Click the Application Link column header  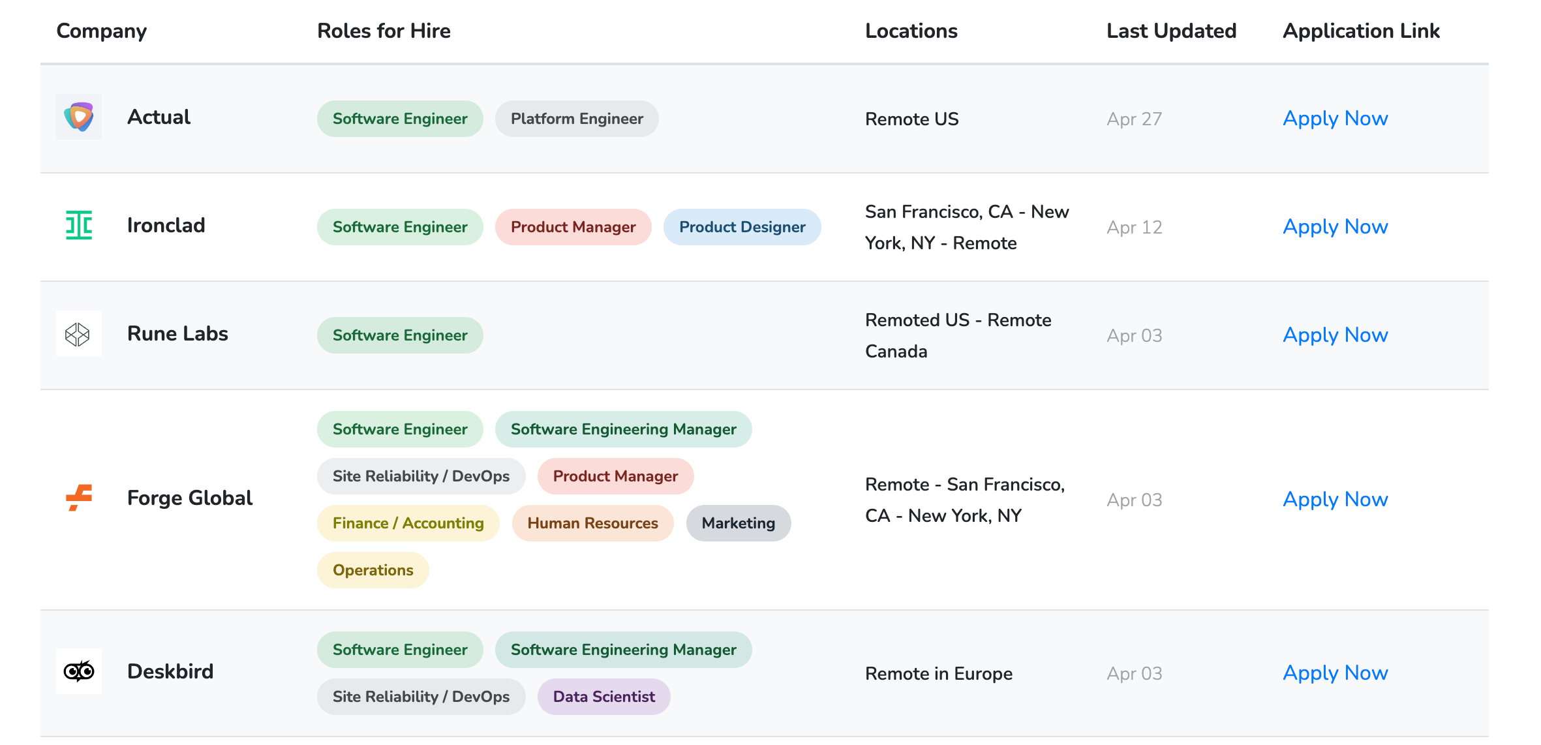[1361, 31]
